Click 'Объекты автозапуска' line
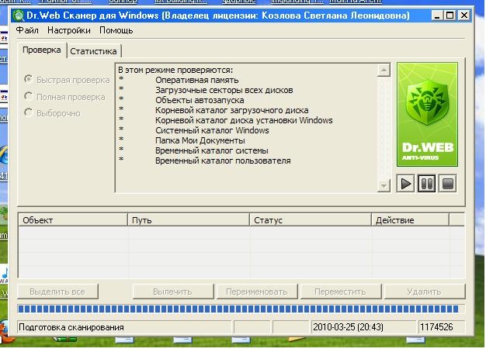486x352 pixels. point(200,100)
